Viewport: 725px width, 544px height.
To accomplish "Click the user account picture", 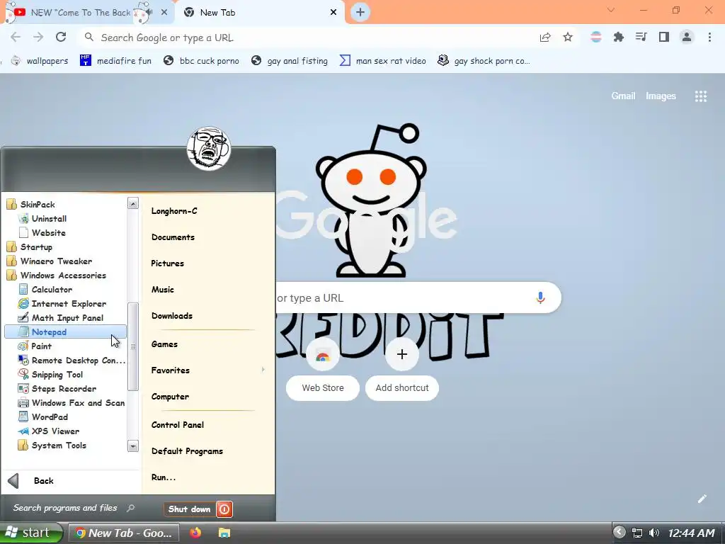I will coord(209,149).
